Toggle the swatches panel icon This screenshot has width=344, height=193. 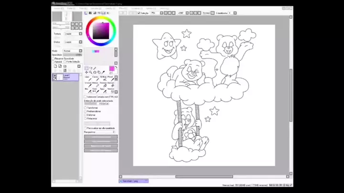103,13
